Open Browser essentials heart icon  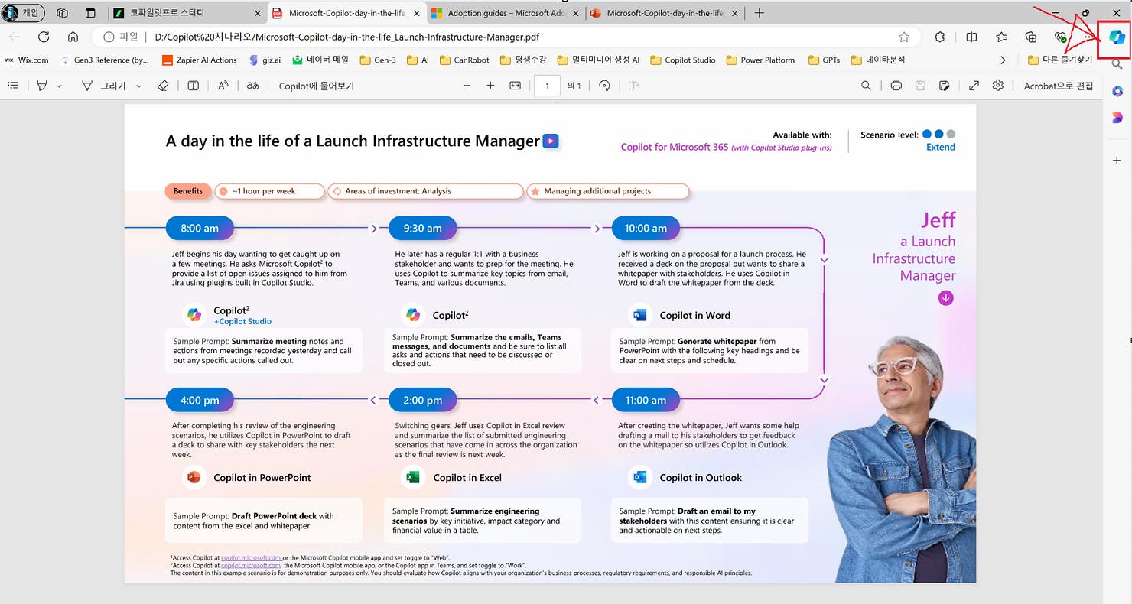[1060, 37]
